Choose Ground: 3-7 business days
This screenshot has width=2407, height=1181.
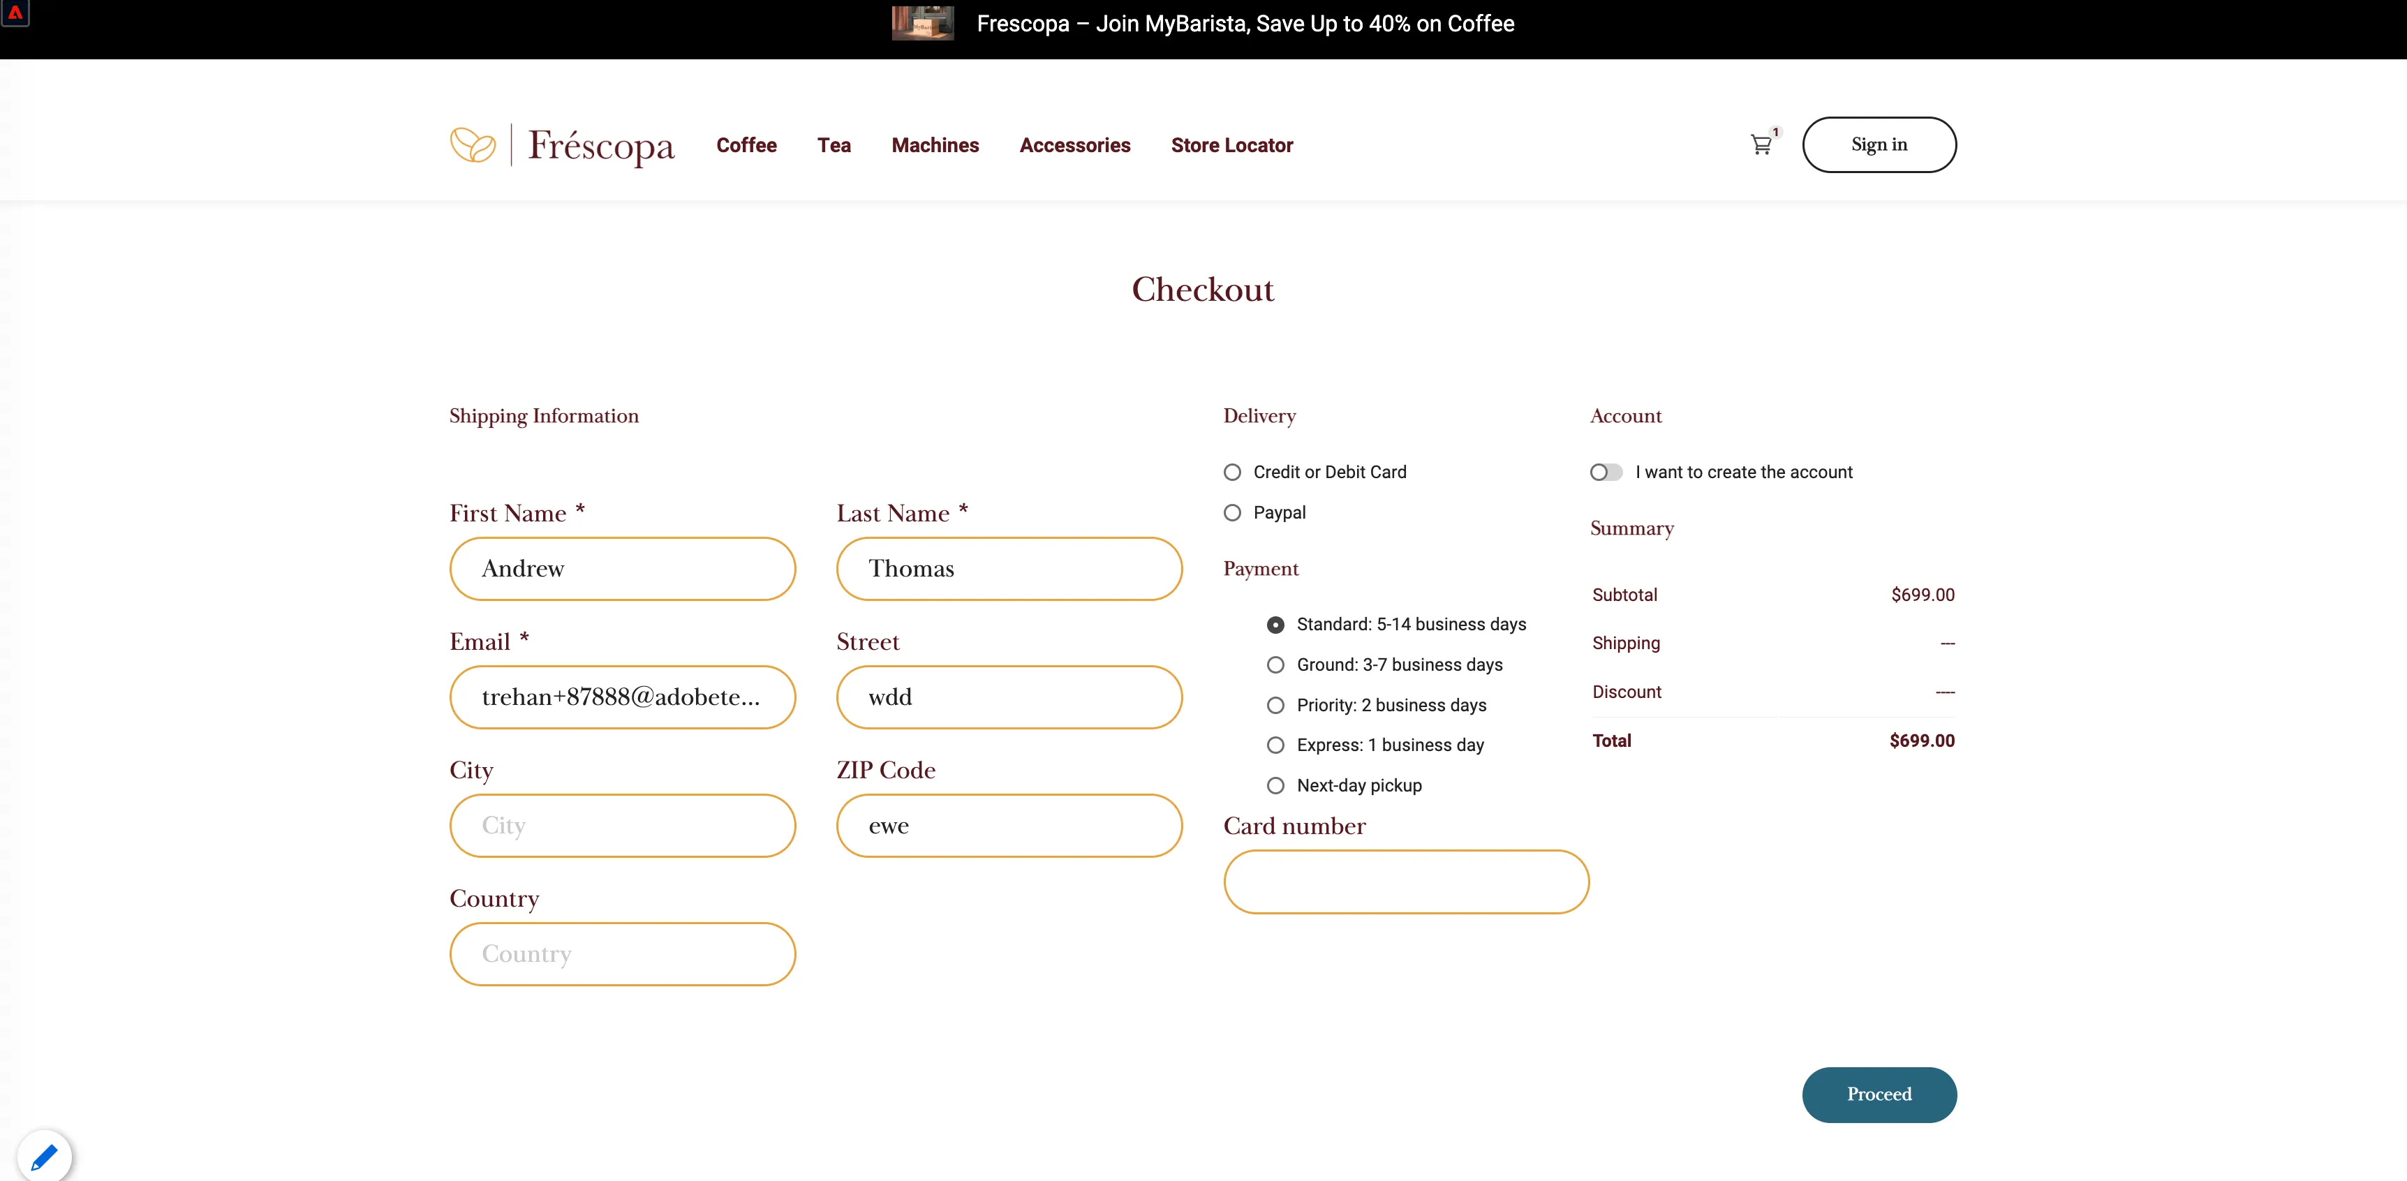coord(1275,665)
